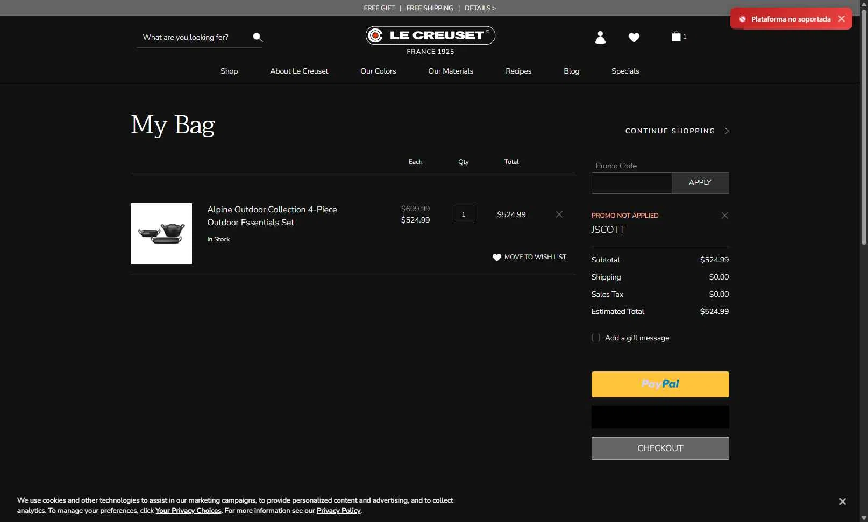Edit the quantity field for the set
This screenshot has width=868, height=522.
pyautogui.click(x=464, y=214)
